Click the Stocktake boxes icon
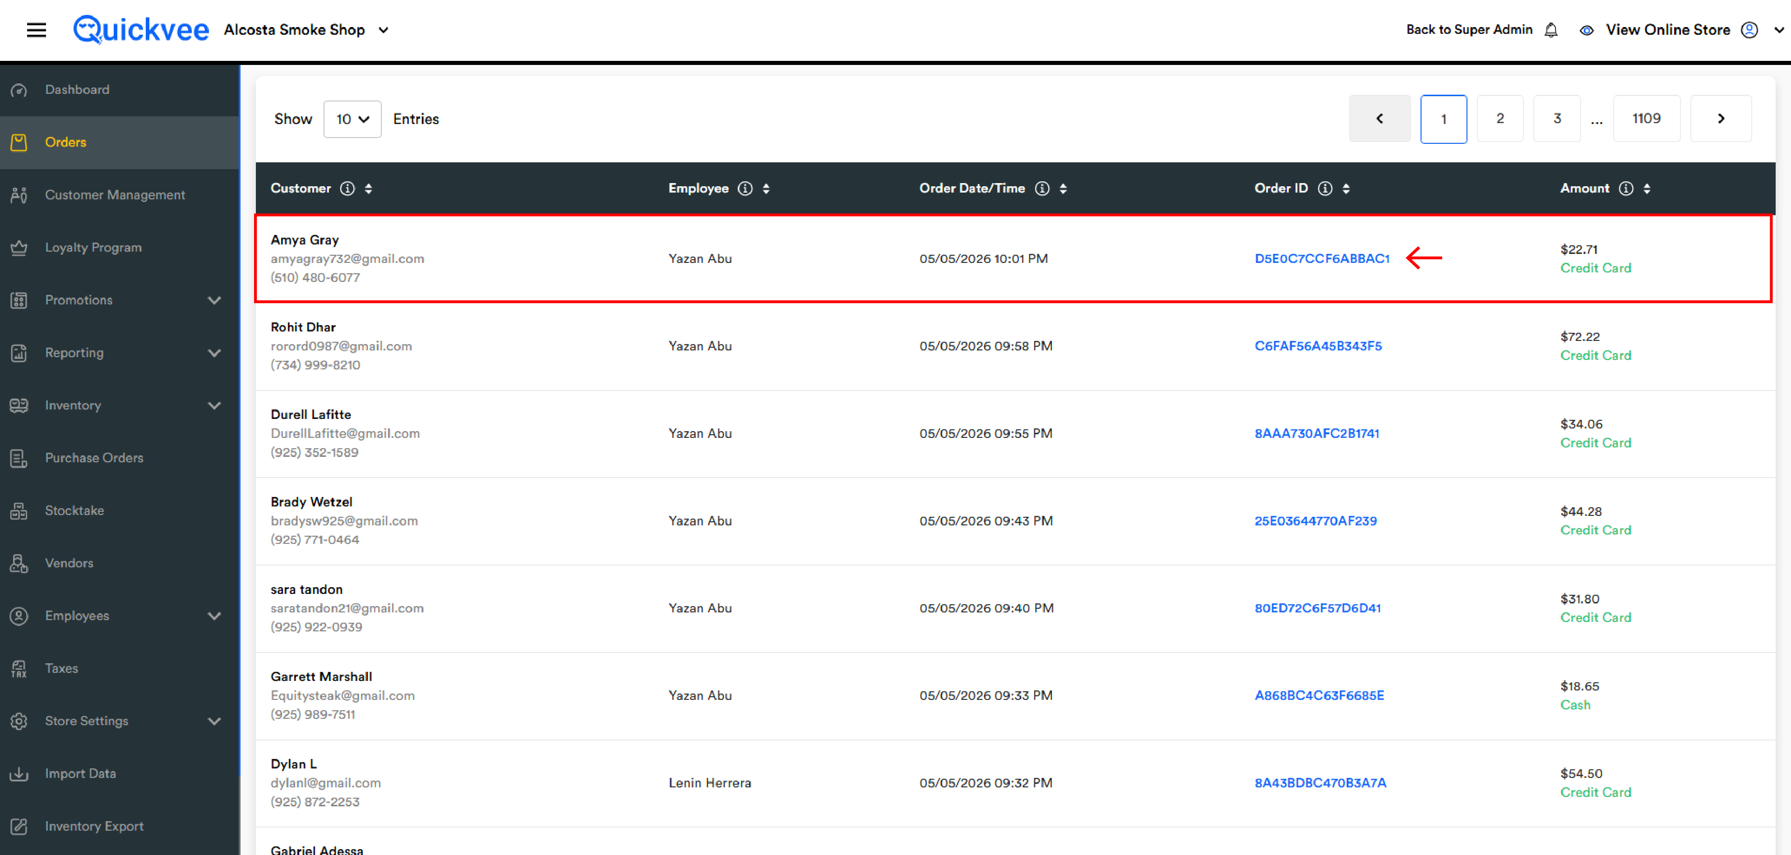 click(19, 510)
